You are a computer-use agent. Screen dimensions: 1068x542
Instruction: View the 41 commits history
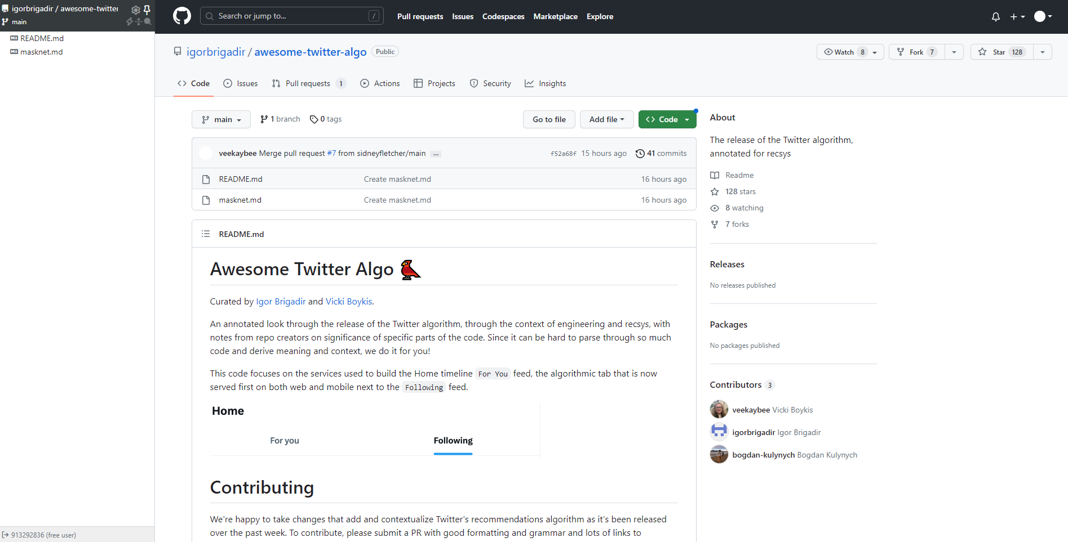click(661, 153)
